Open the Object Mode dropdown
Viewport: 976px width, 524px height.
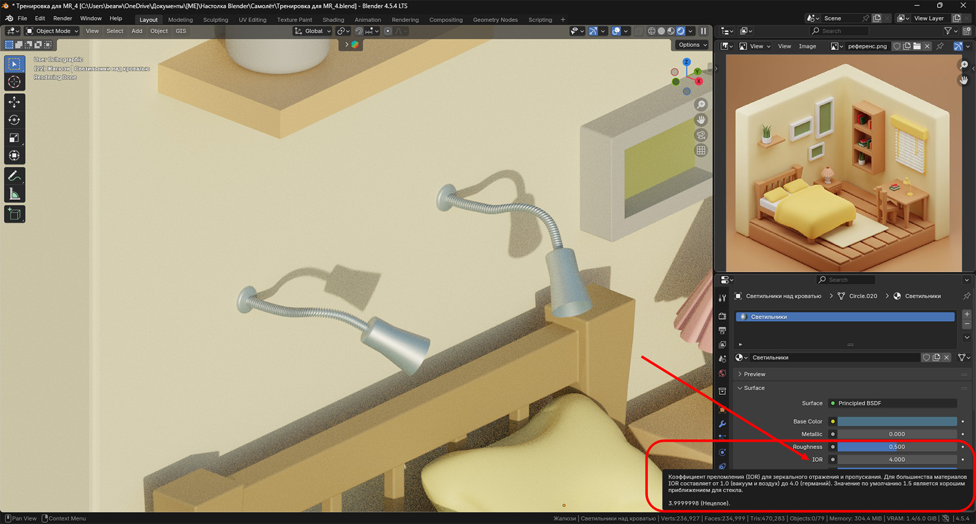tap(52, 31)
